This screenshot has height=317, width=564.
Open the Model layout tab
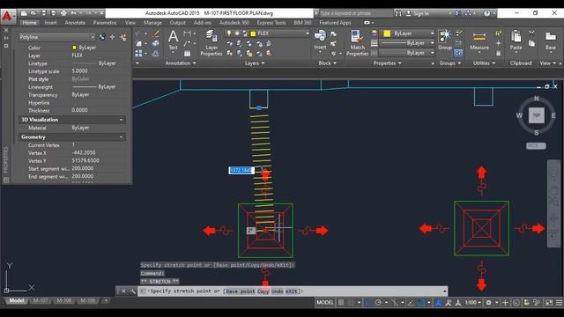tap(17, 300)
